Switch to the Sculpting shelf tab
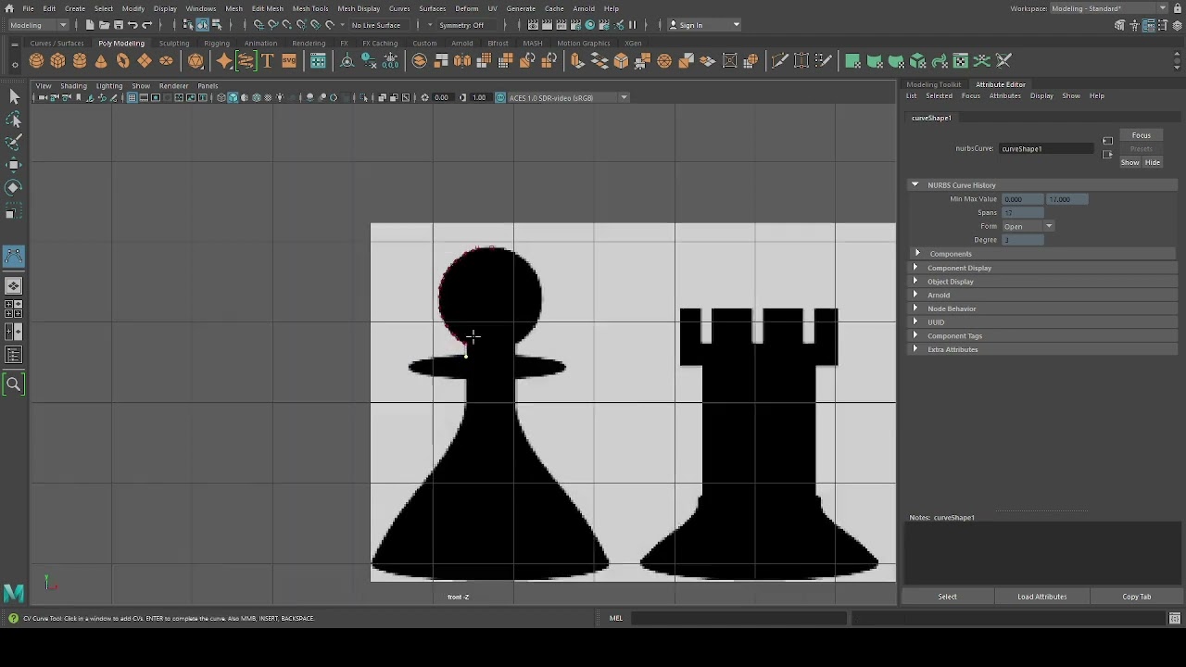The height and width of the screenshot is (667, 1186). [x=174, y=44]
